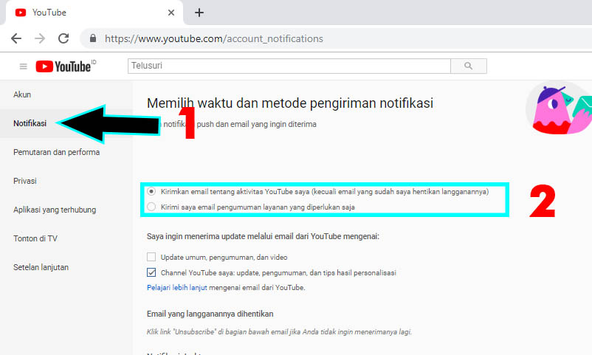Screen dimensions: 592x355
Task: Open the Setelan lanjutan section
Action: (41, 267)
